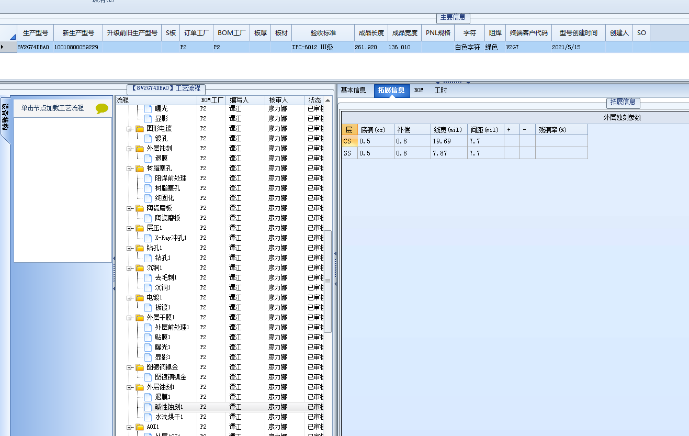
Task: Click the 型号创建时间 column header
Action: tap(578, 32)
